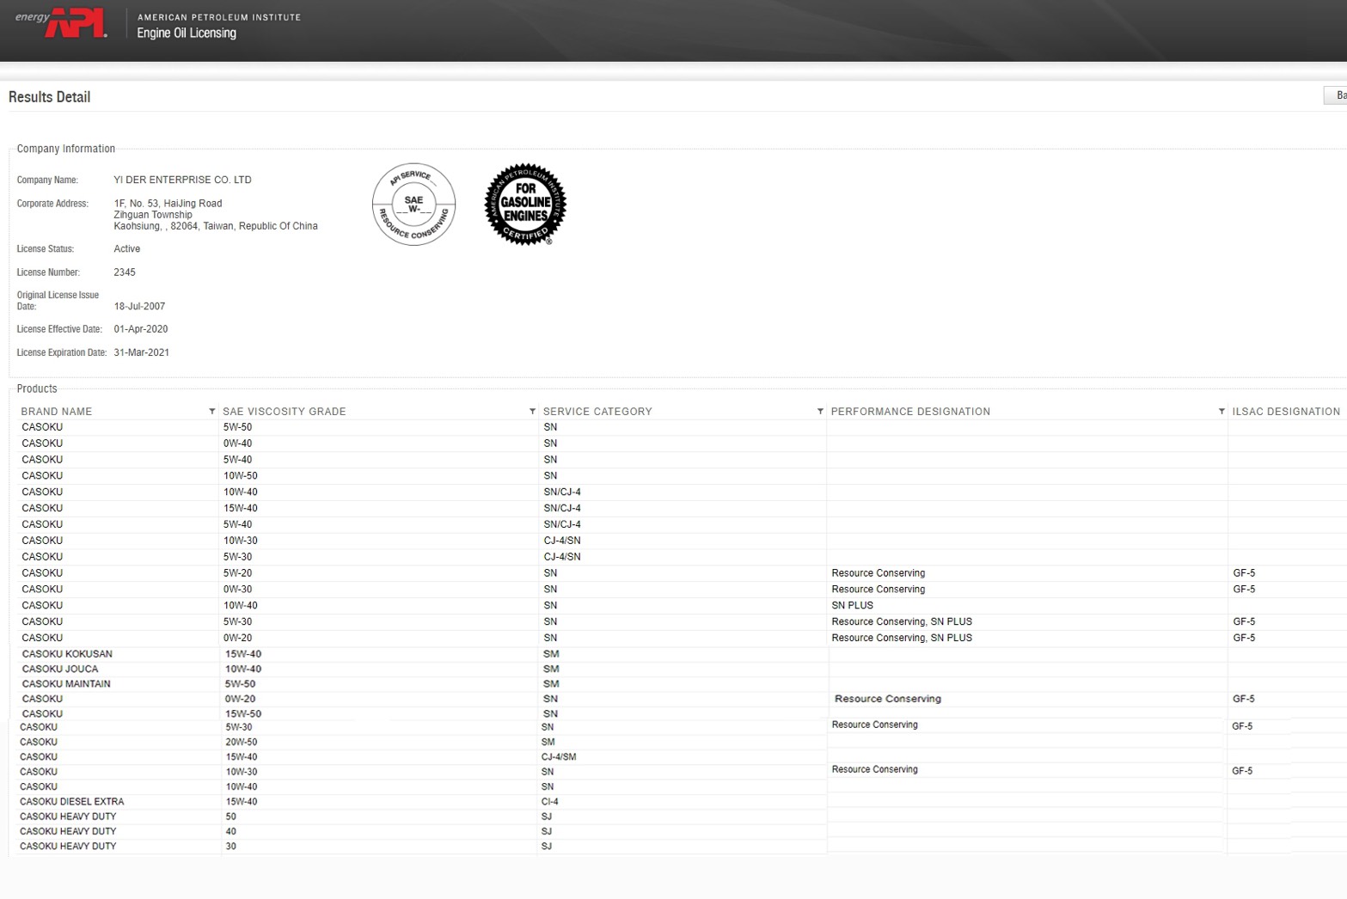Image resolution: width=1347 pixels, height=899 pixels.
Task: Click the 0W-40 viscosity grade cell
Action: 238,443
